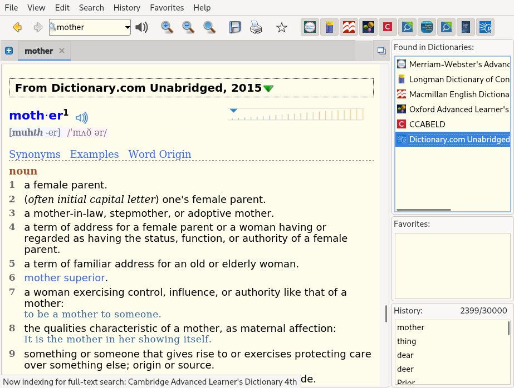
Task: Click 'mother' in the History list
Action: click(411, 327)
